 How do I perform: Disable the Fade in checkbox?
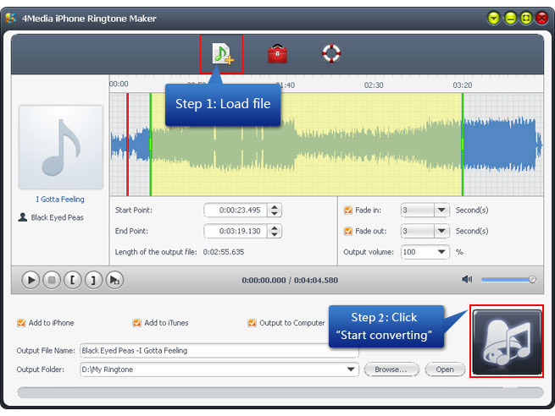[348, 211]
